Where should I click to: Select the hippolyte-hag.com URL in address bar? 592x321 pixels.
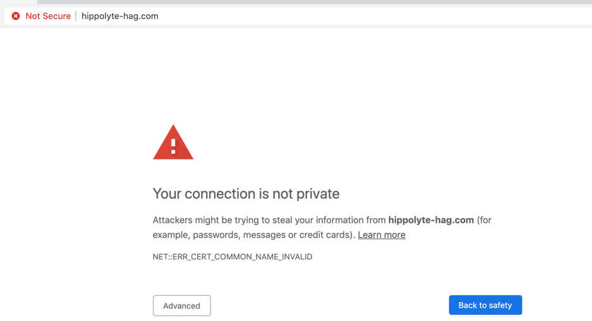tap(120, 16)
